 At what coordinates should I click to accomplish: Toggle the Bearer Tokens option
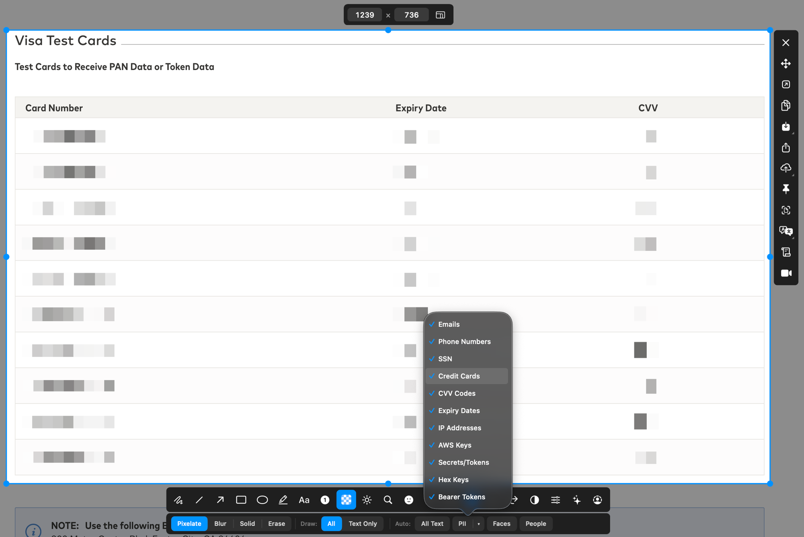pyautogui.click(x=467, y=497)
